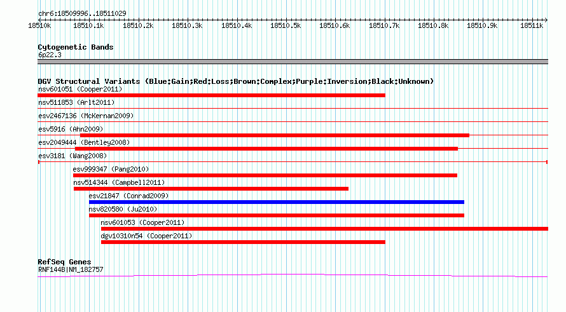Select the nsv511853 thin red variant line
This screenshot has height=312, width=566.
tap(293, 108)
